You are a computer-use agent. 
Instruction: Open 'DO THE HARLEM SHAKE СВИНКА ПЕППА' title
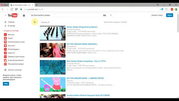85,78
